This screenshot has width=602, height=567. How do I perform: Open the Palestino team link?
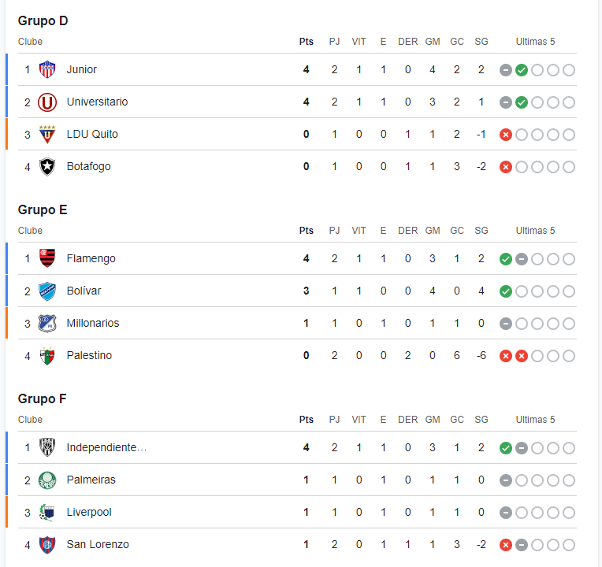[89, 355]
